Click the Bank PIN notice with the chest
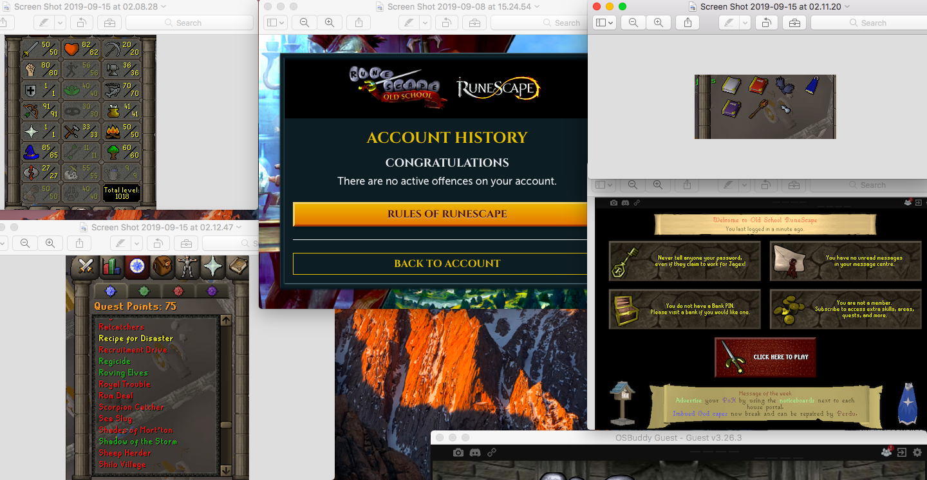 pyautogui.click(x=685, y=309)
